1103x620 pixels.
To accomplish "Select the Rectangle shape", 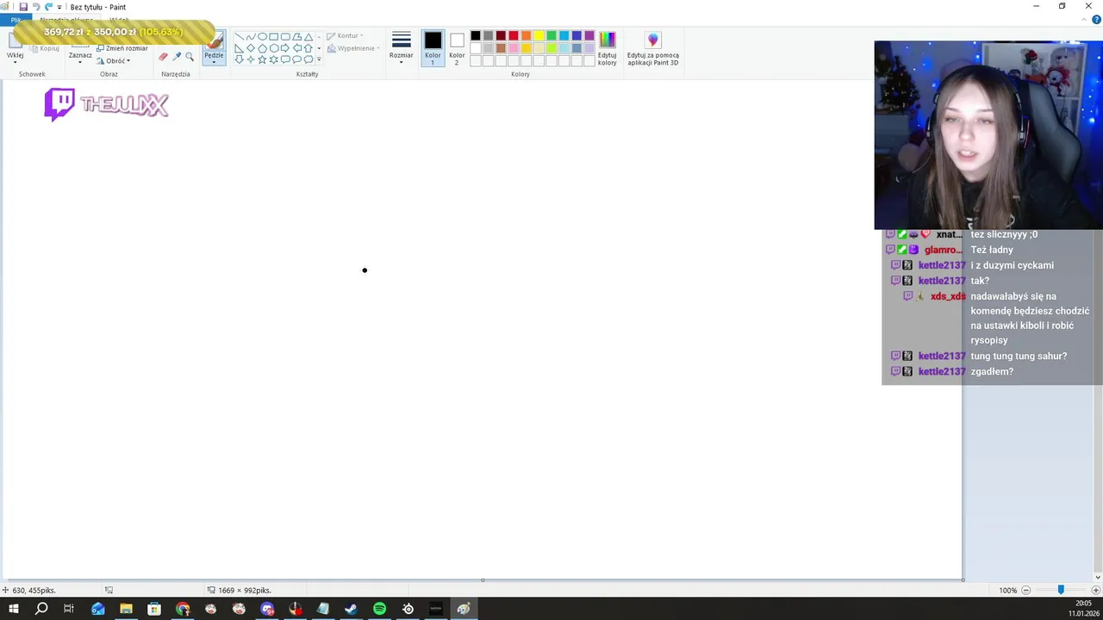I will 274,37.
